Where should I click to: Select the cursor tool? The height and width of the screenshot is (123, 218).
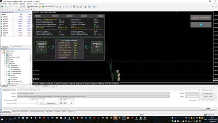click(x=2, y=10)
